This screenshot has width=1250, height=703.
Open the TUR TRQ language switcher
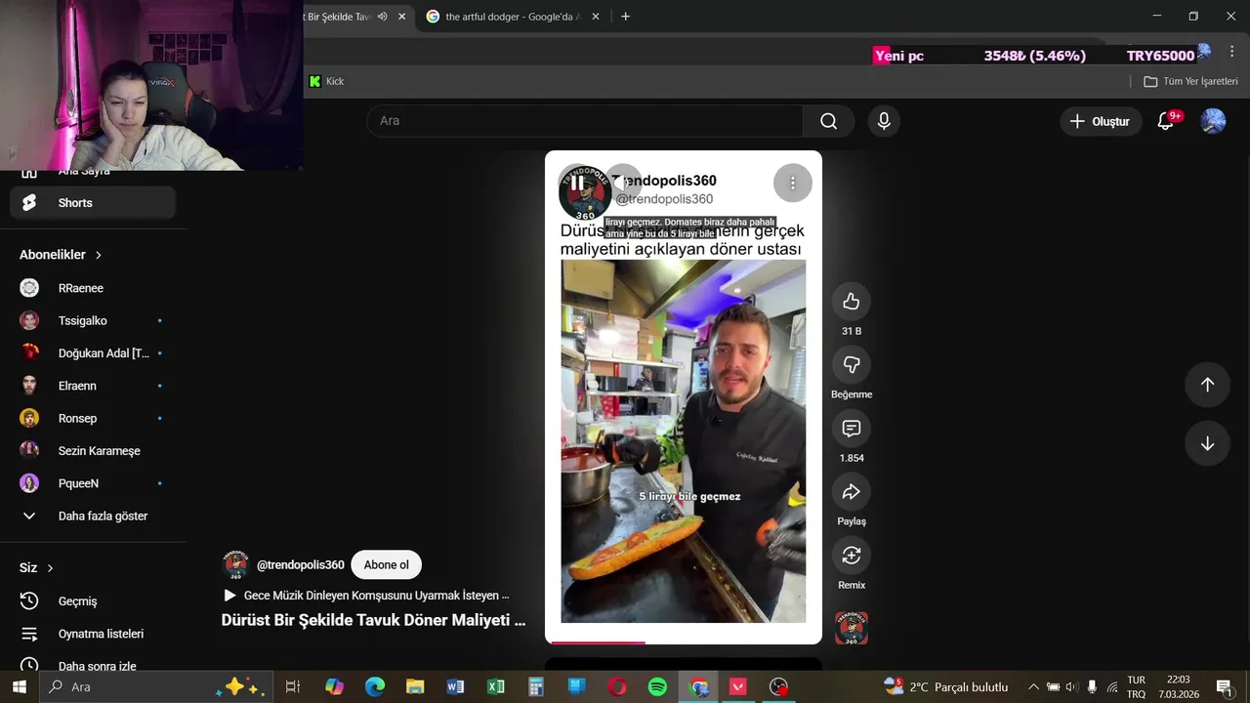coord(1137,687)
